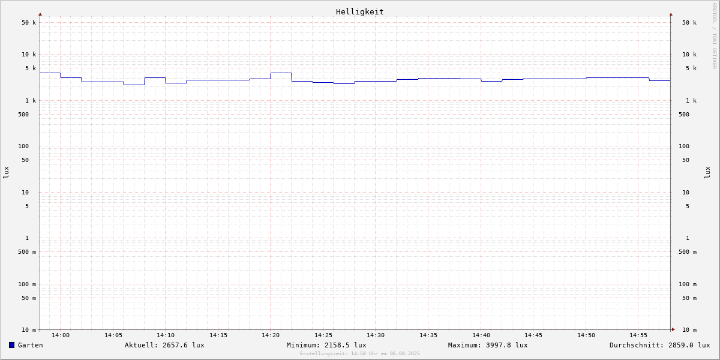This screenshot has width=720, height=360.
Task: Click the '500 m' label on right axis
Action: [x=688, y=252]
